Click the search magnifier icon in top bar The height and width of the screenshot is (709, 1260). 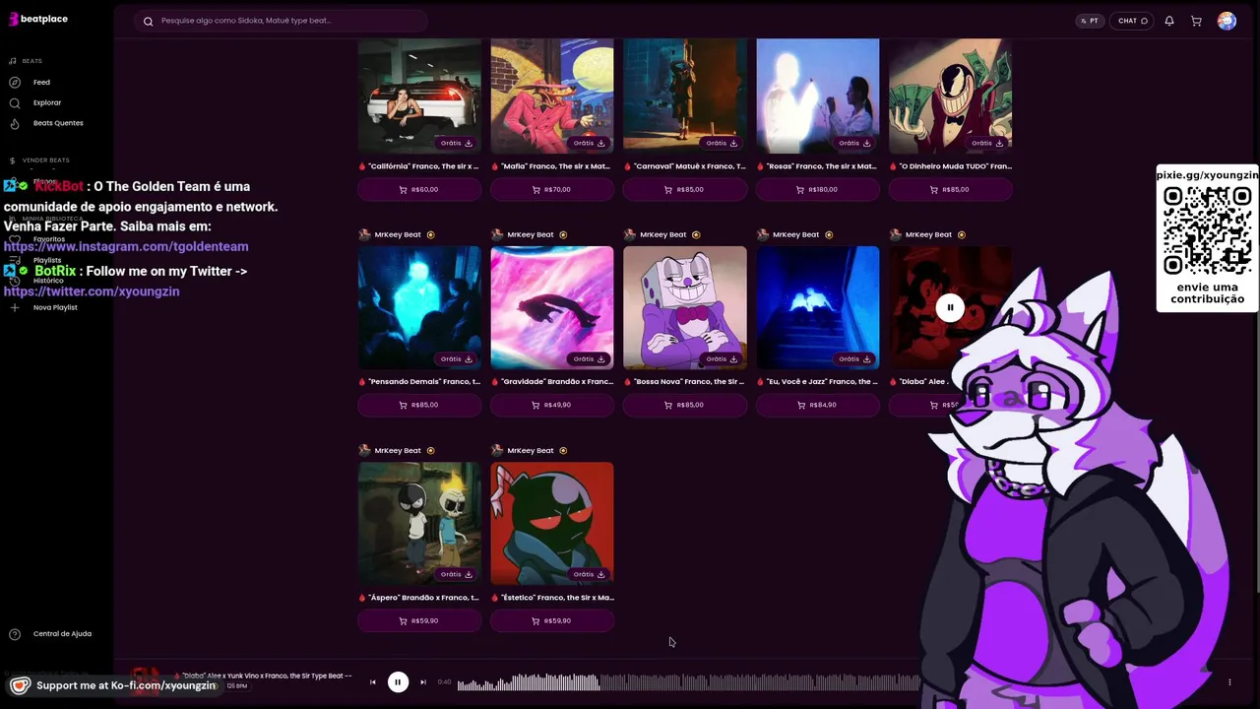click(x=149, y=21)
